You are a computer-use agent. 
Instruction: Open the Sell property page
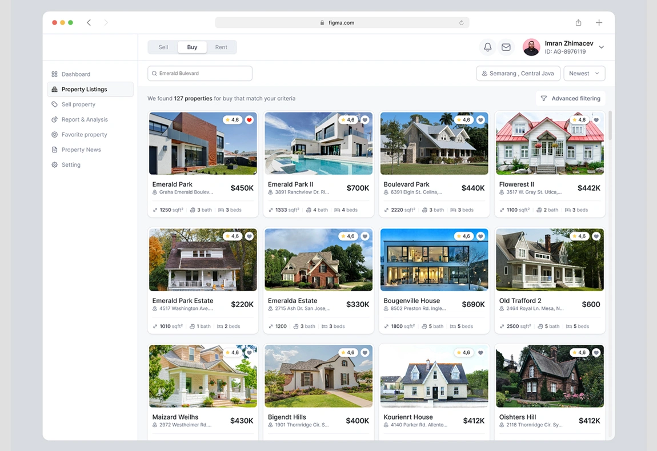coord(78,104)
